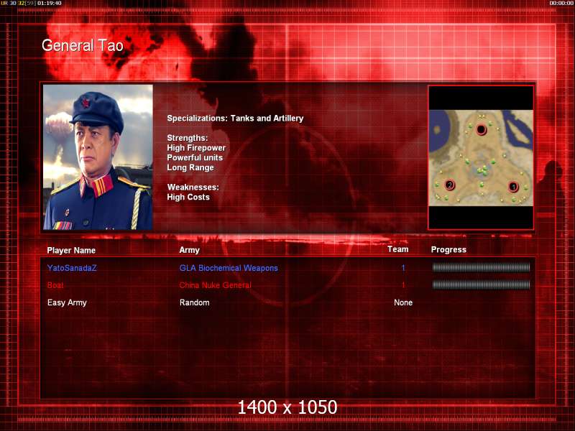Click the General Tao portrait image
575x431 pixels.
[x=98, y=157]
